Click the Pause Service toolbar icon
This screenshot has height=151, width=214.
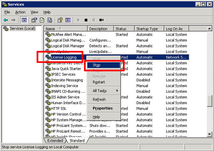(94, 20)
